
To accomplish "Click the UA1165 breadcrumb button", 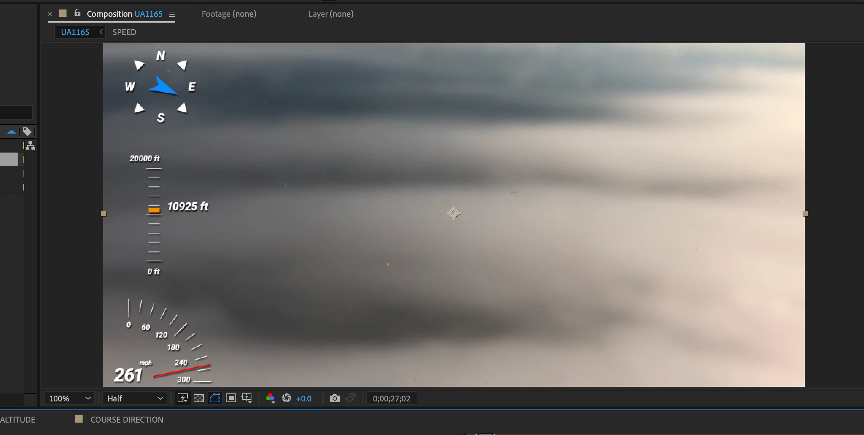I will point(75,32).
